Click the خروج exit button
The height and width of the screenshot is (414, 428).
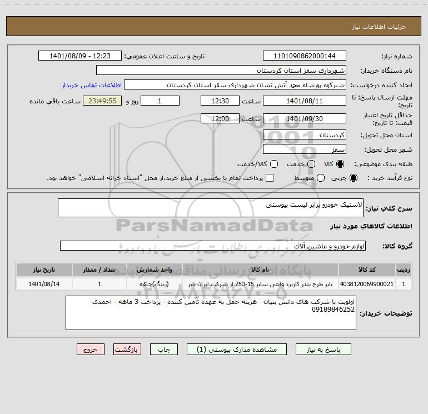91,350
